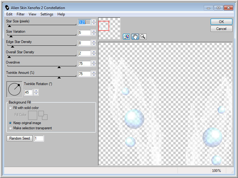Increase Overall Star Density spinner

coord(94,52)
